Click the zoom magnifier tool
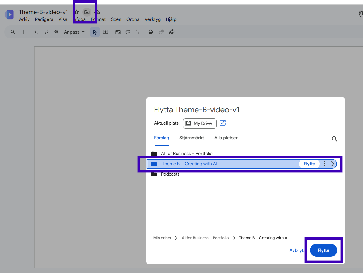The width and height of the screenshot is (363, 273). [57, 32]
